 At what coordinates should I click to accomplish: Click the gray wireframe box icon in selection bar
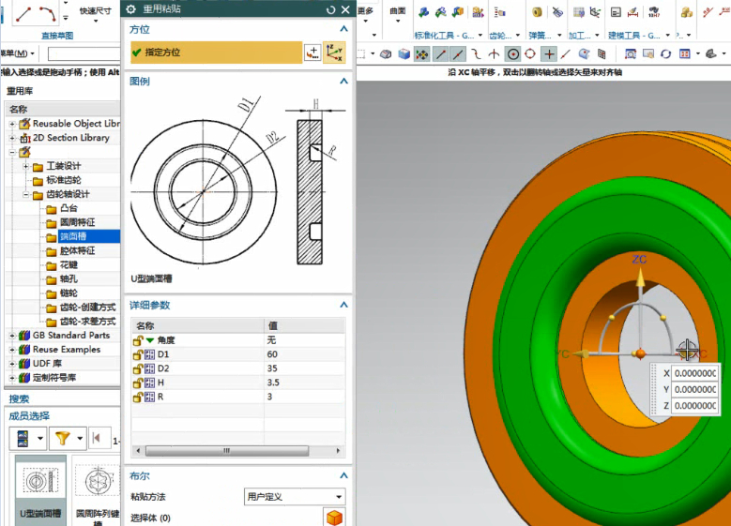(386, 54)
